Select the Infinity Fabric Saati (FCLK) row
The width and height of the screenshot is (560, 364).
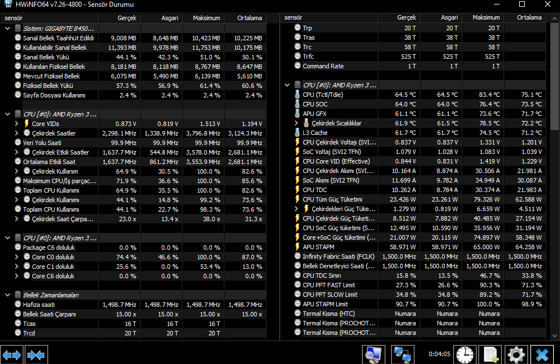(x=415, y=256)
